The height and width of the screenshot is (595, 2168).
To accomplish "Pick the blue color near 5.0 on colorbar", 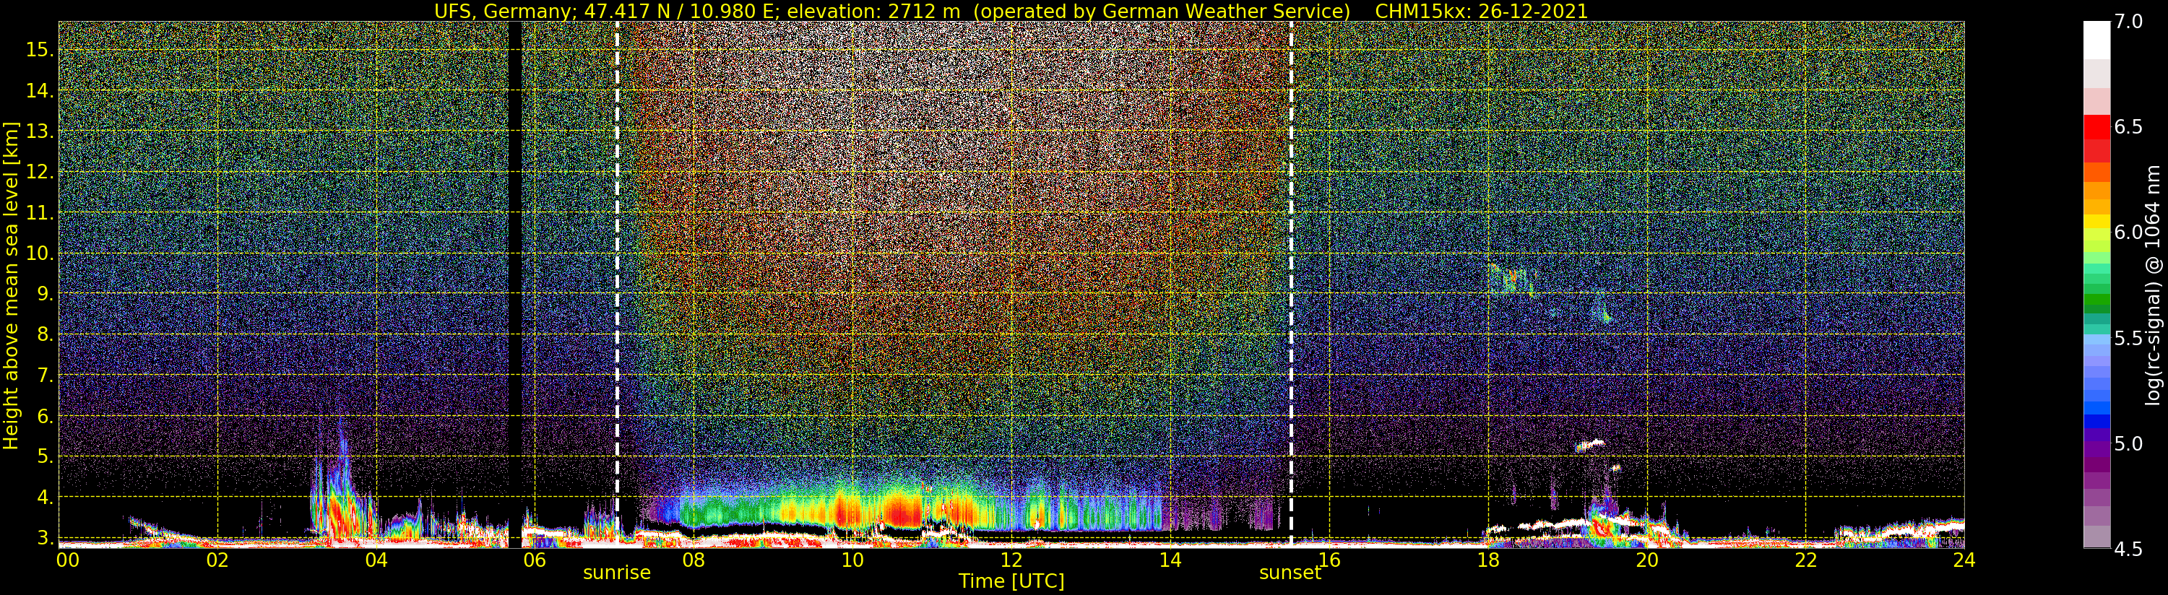I will (2096, 422).
